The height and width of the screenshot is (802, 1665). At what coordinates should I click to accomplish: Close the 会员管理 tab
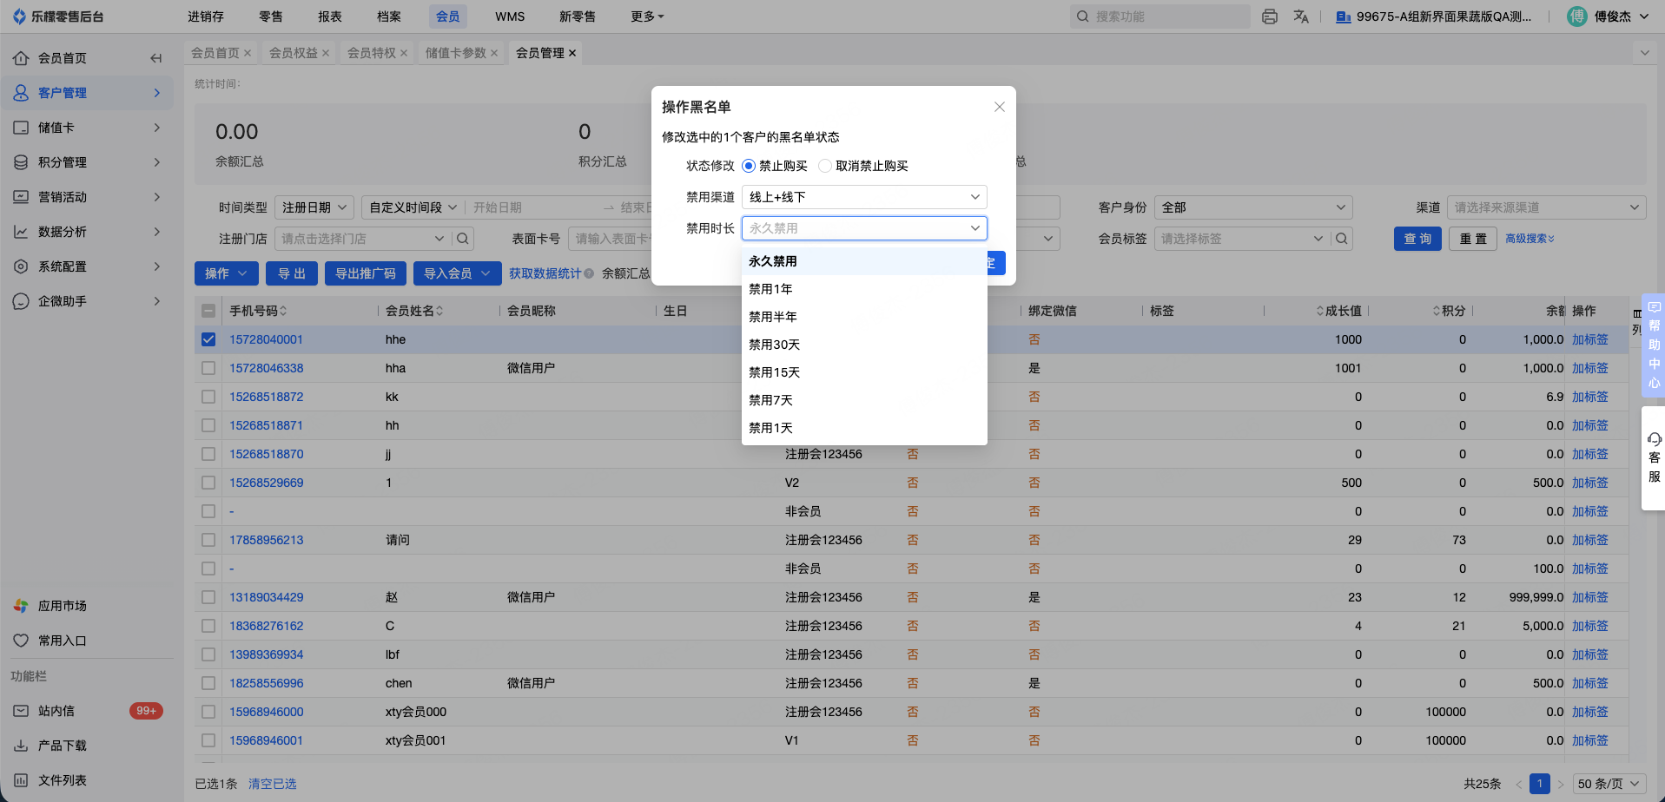coord(572,53)
